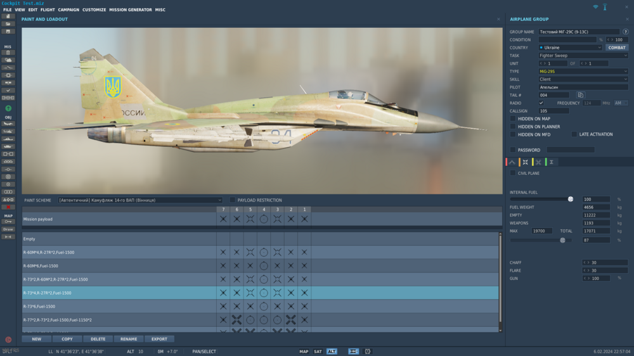Click the green fly mission arrow icon

(x=8, y=108)
